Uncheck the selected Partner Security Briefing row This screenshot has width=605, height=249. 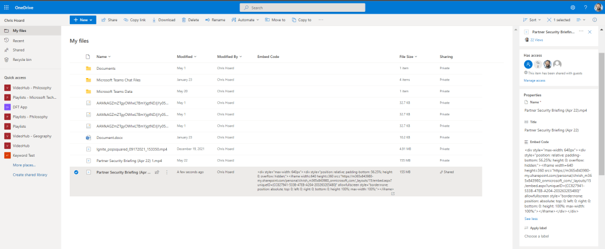[76, 172]
